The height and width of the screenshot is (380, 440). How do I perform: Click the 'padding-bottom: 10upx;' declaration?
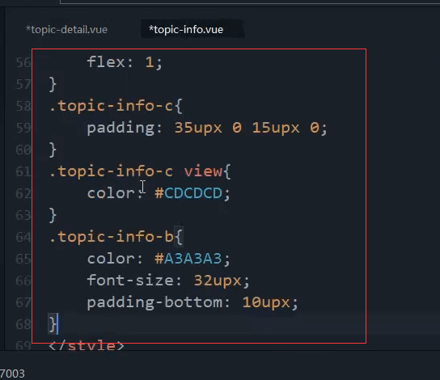pos(192,303)
